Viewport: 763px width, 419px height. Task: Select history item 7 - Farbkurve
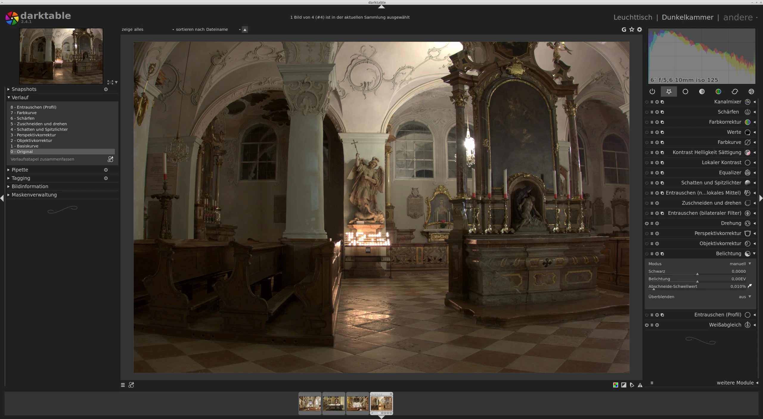pyautogui.click(x=27, y=113)
